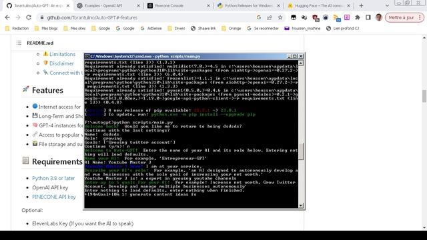Viewport: 427px width, 240px height.
Task: Close the Hugging Face tab
Action: 348,5
